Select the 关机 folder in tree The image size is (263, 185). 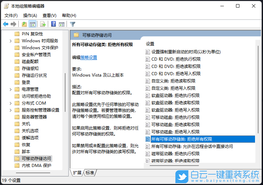tap(26, 124)
